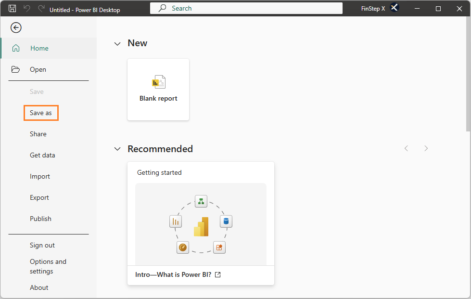471x299 pixels.
Task: Click the Untitled - Power BI Desktop title
Action: (x=85, y=10)
